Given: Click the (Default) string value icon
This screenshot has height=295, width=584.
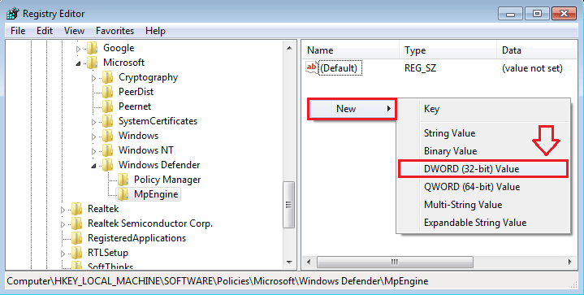Looking at the screenshot, I should (x=312, y=67).
